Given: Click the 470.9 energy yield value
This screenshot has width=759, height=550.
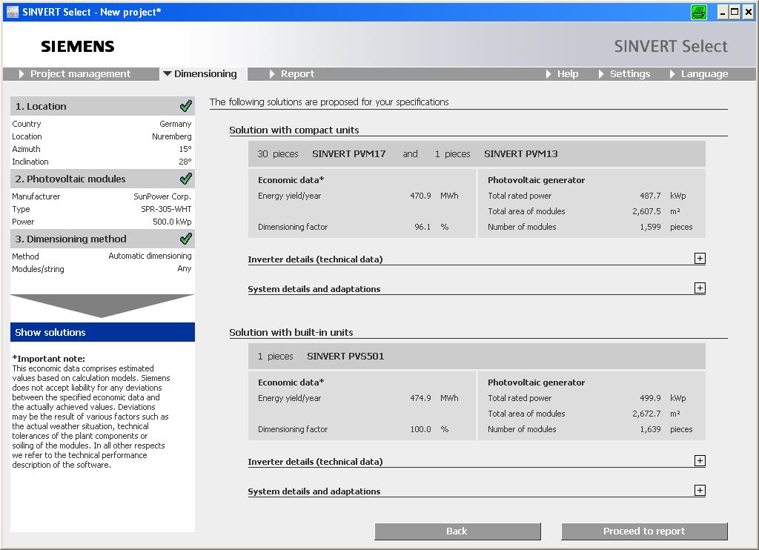Looking at the screenshot, I should point(420,196).
